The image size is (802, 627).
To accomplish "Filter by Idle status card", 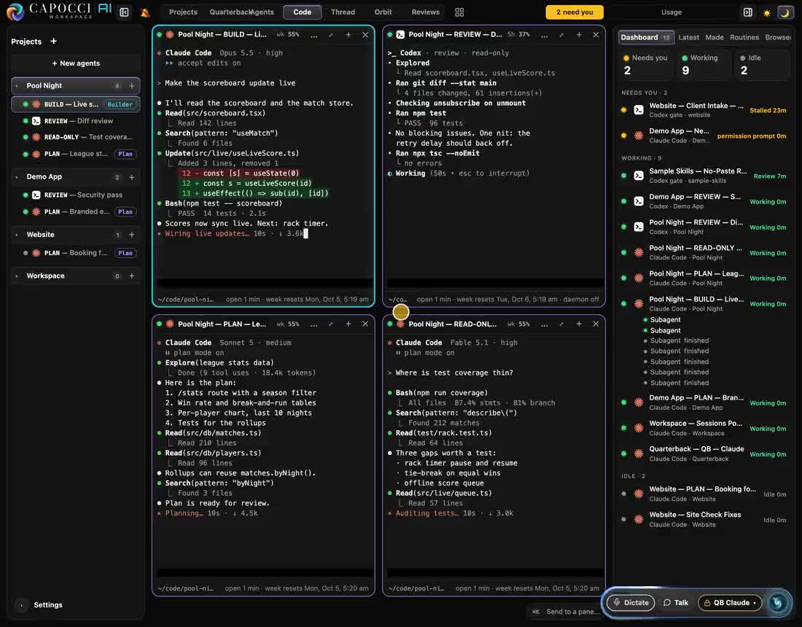I will click(x=762, y=65).
